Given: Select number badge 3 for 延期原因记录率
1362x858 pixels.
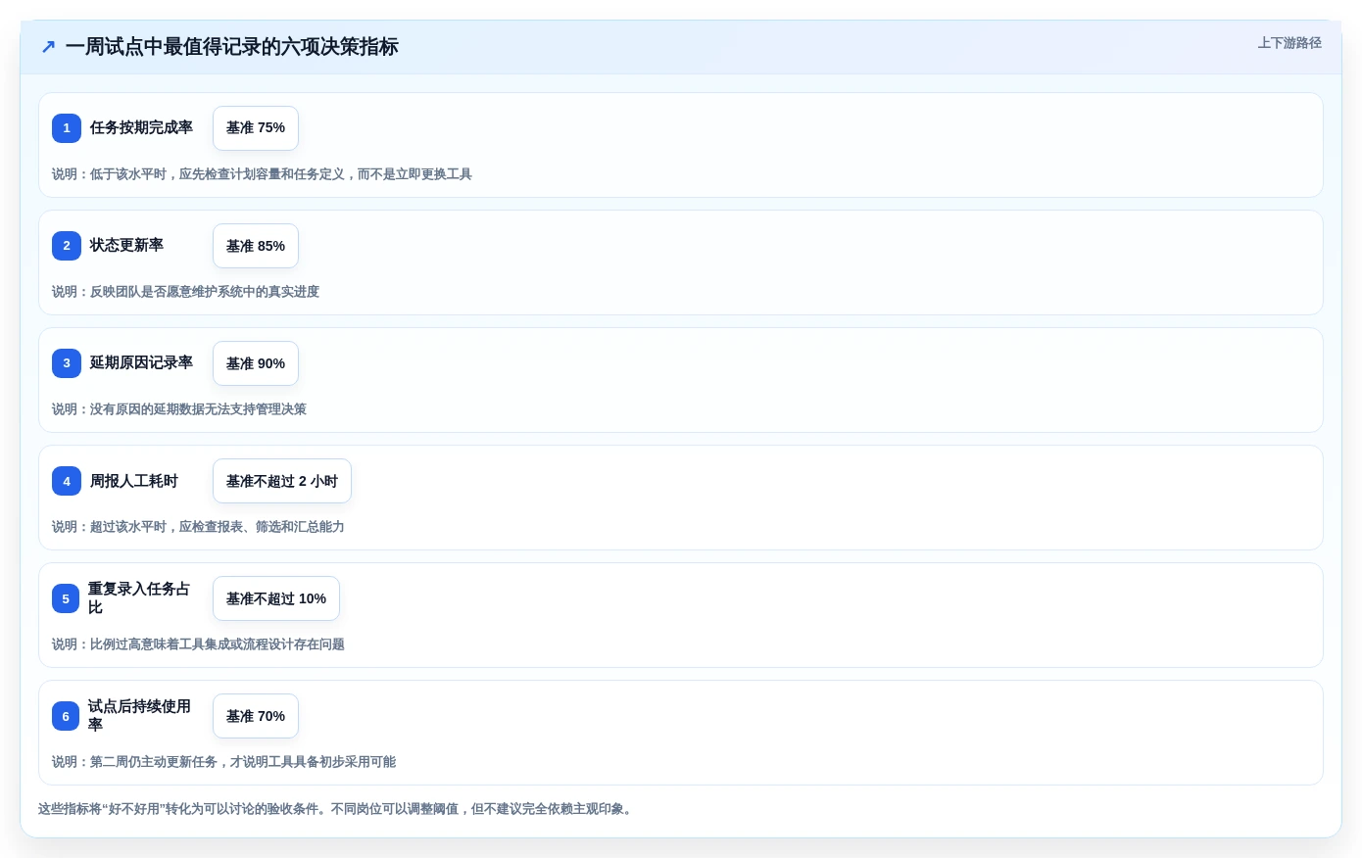Looking at the screenshot, I should point(67,363).
